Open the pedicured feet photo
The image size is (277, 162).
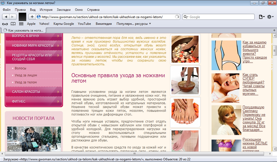185,112
